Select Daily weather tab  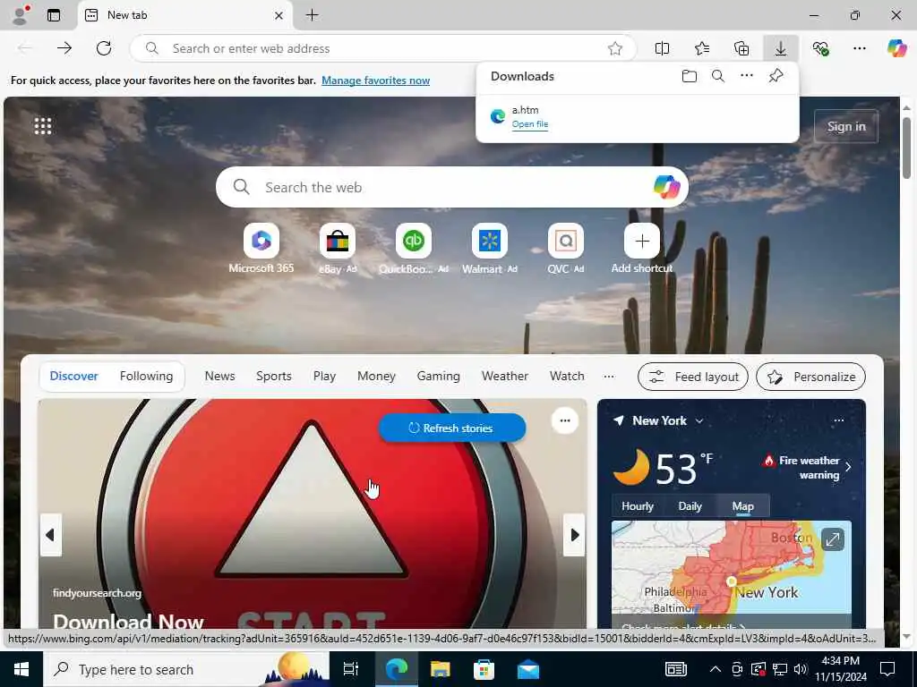coord(690,506)
